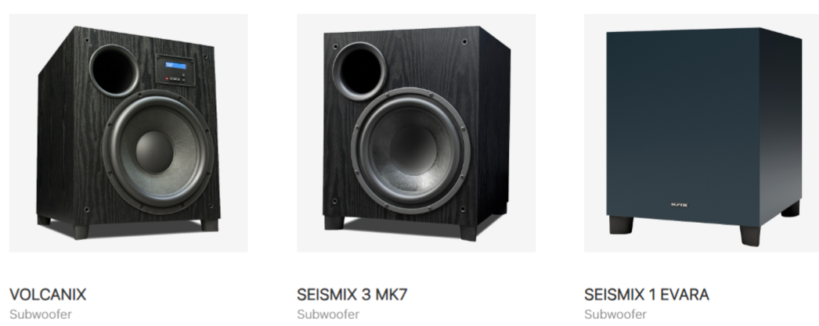Click the blue display on the Volcanix panel
Viewport: 819px width, 326px height.
click(175, 66)
